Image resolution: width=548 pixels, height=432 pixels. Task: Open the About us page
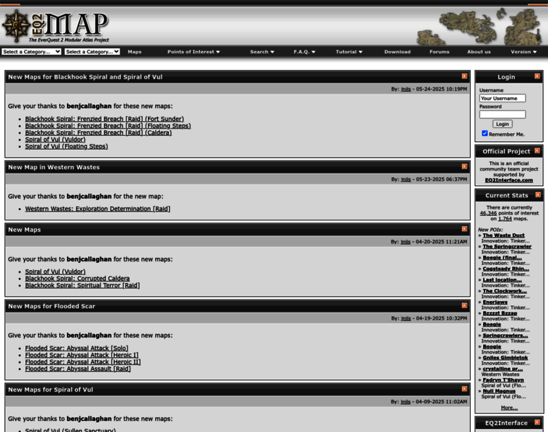point(479,52)
